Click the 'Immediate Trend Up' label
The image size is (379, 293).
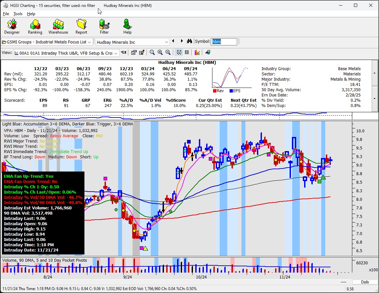[x=69, y=152]
